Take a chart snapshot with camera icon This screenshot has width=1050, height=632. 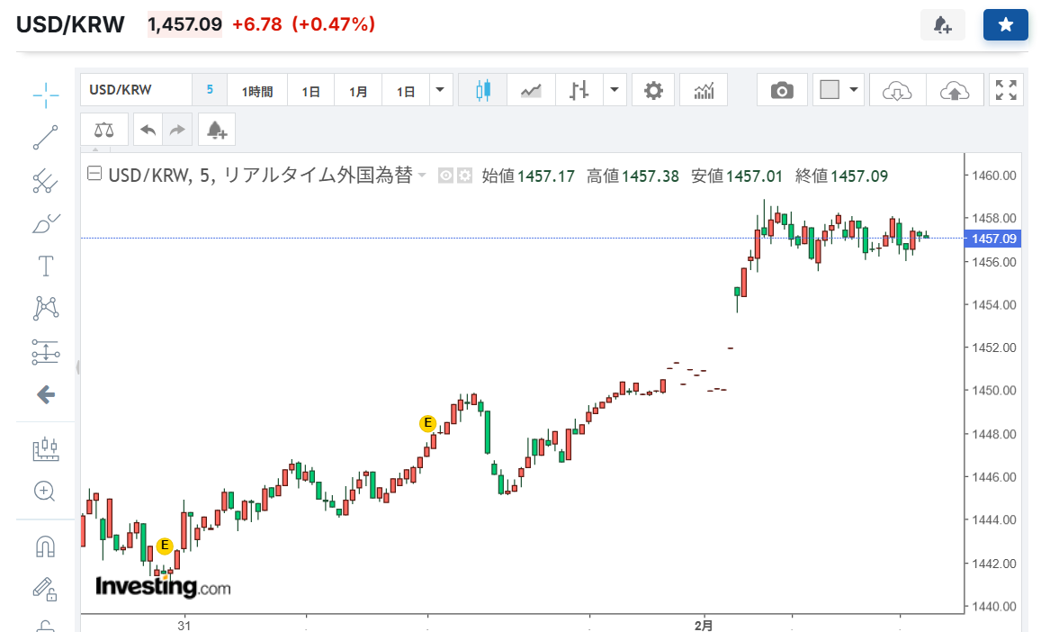(782, 90)
